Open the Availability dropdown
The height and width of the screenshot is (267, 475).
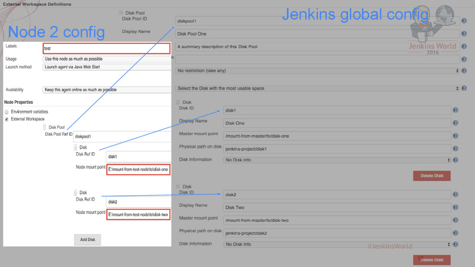107,89
